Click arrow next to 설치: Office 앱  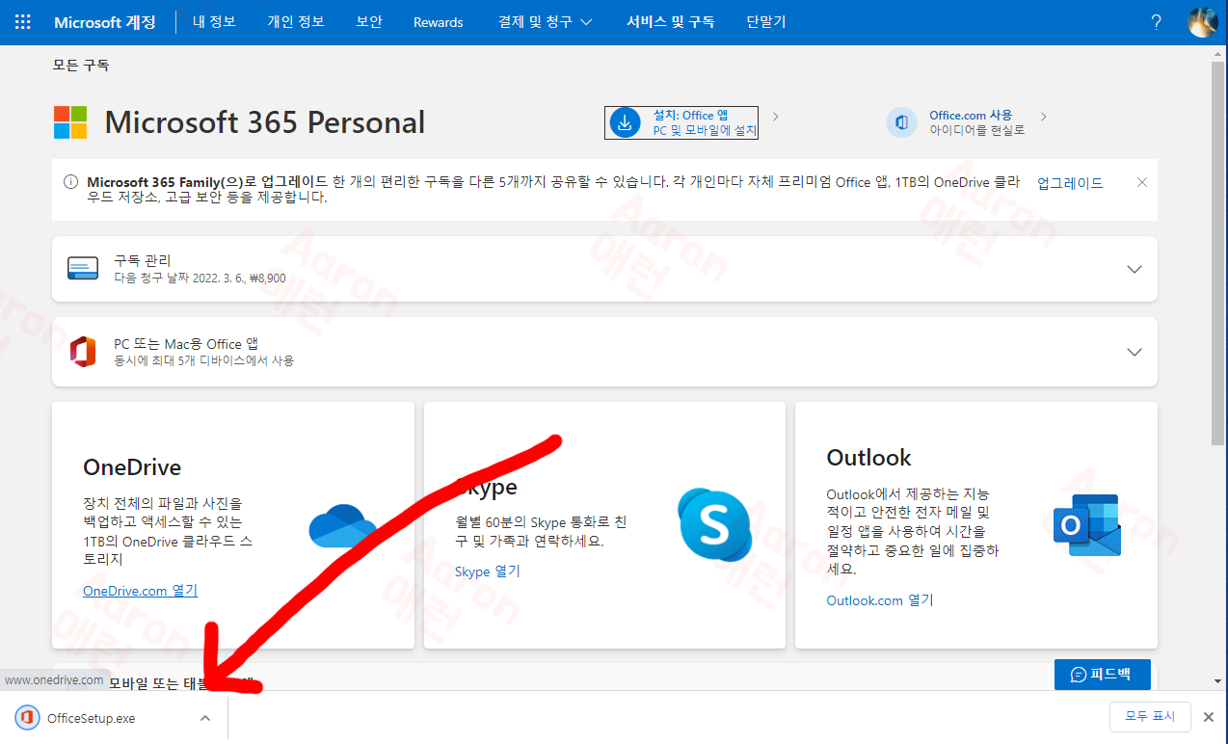(776, 117)
